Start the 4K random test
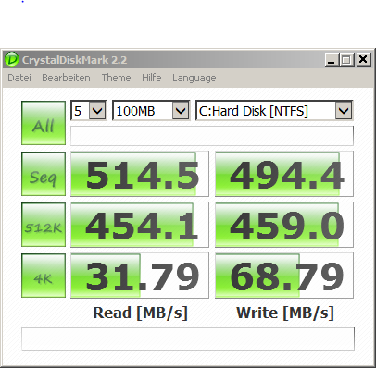Screen dimensions: 376x368 click(x=44, y=276)
